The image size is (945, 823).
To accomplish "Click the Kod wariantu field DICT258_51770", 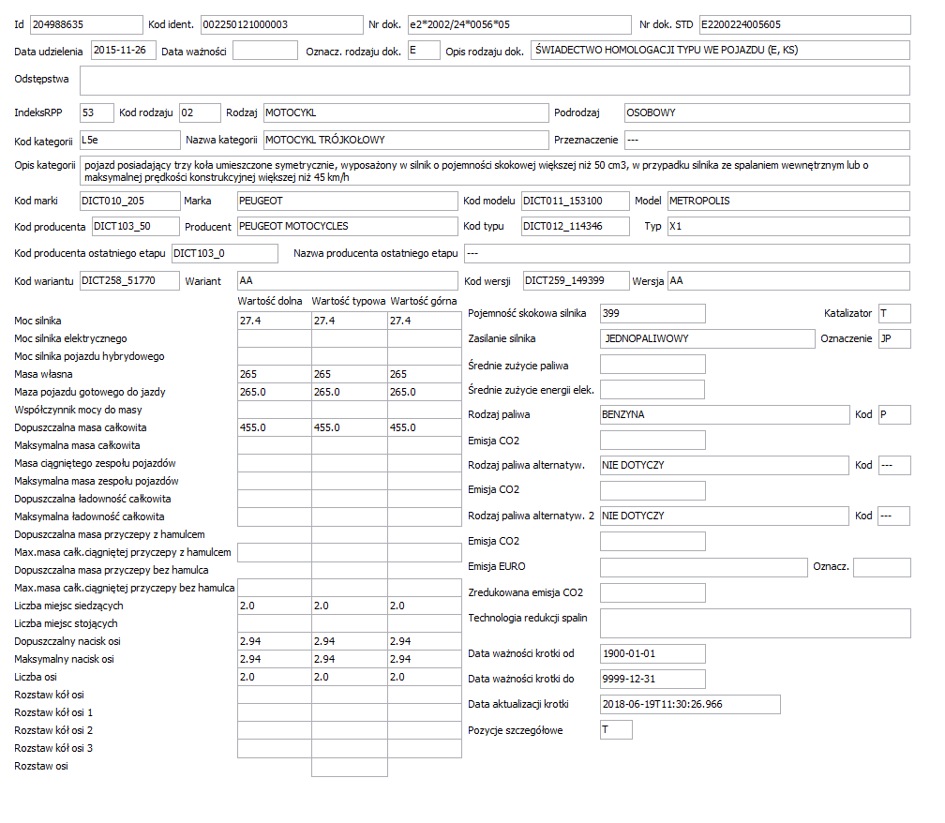I will tap(129, 281).
